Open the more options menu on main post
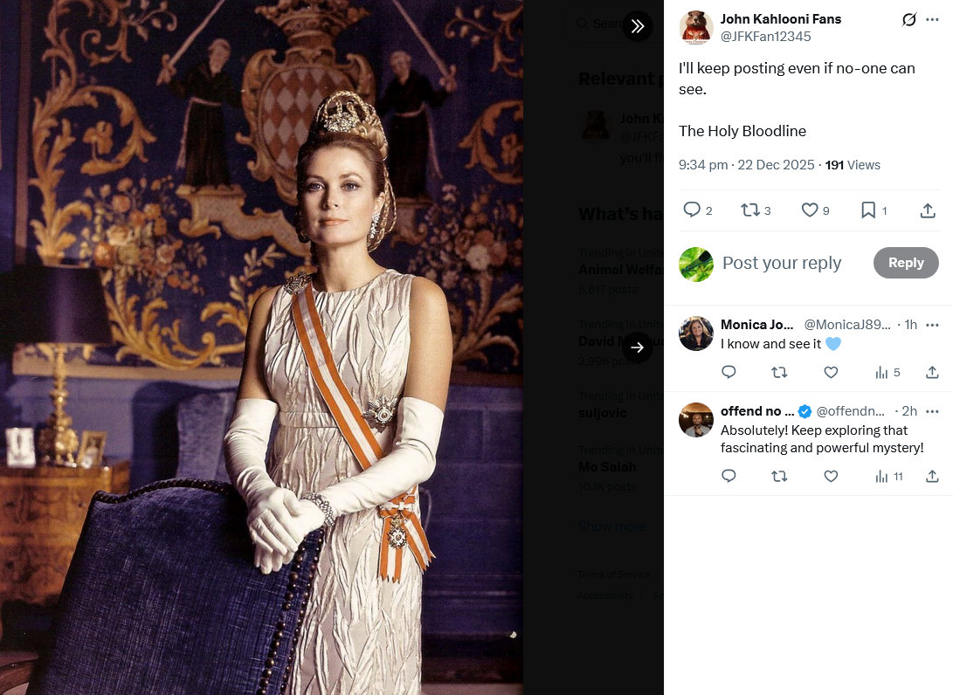953x695 pixels. point(932,20)
